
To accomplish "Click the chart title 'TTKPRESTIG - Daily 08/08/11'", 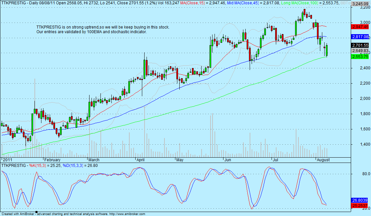I will point(29,3).
